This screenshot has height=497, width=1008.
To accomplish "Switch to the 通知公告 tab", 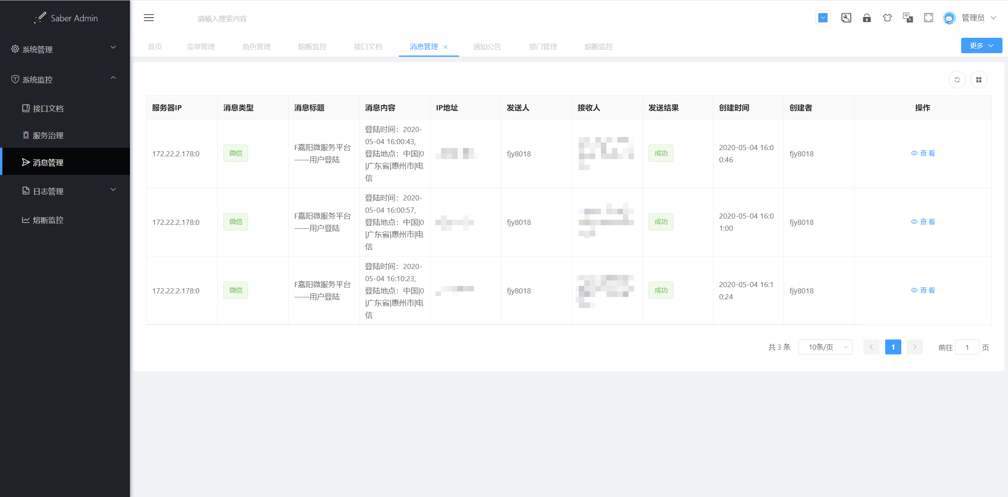I will tap(487, 46).
